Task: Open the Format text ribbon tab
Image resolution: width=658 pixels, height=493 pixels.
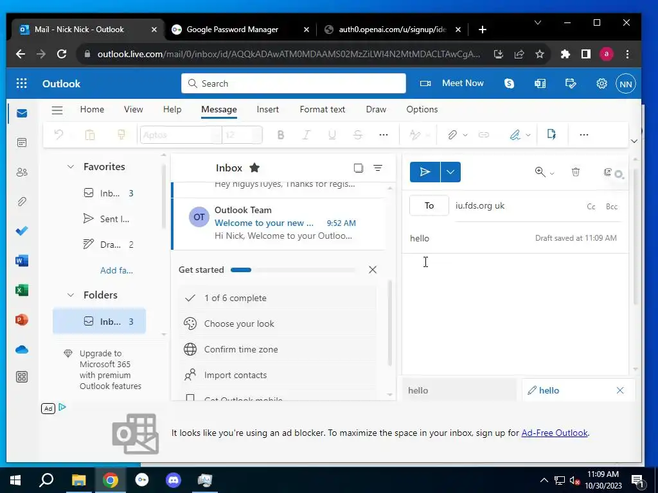Action: [323, 109]
